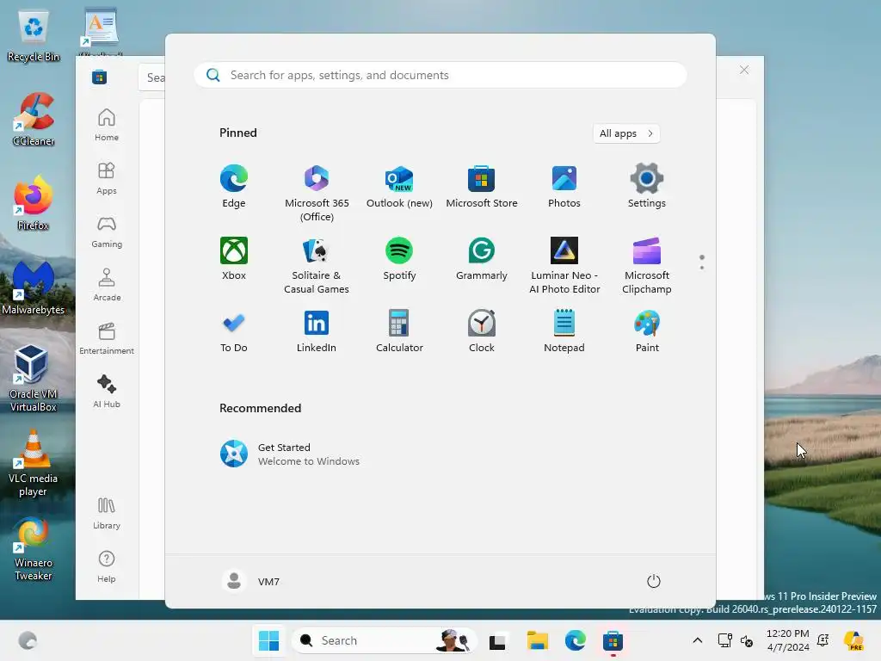Show hidden system tray icons
The width and height of the screenshot is (881, 661).
(697, 640)
